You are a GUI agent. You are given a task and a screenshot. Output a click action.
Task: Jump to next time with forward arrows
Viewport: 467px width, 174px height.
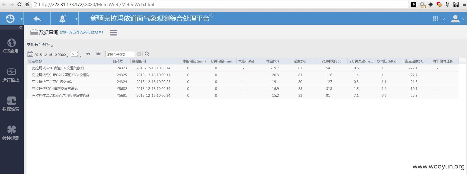(x=98, y=54)
